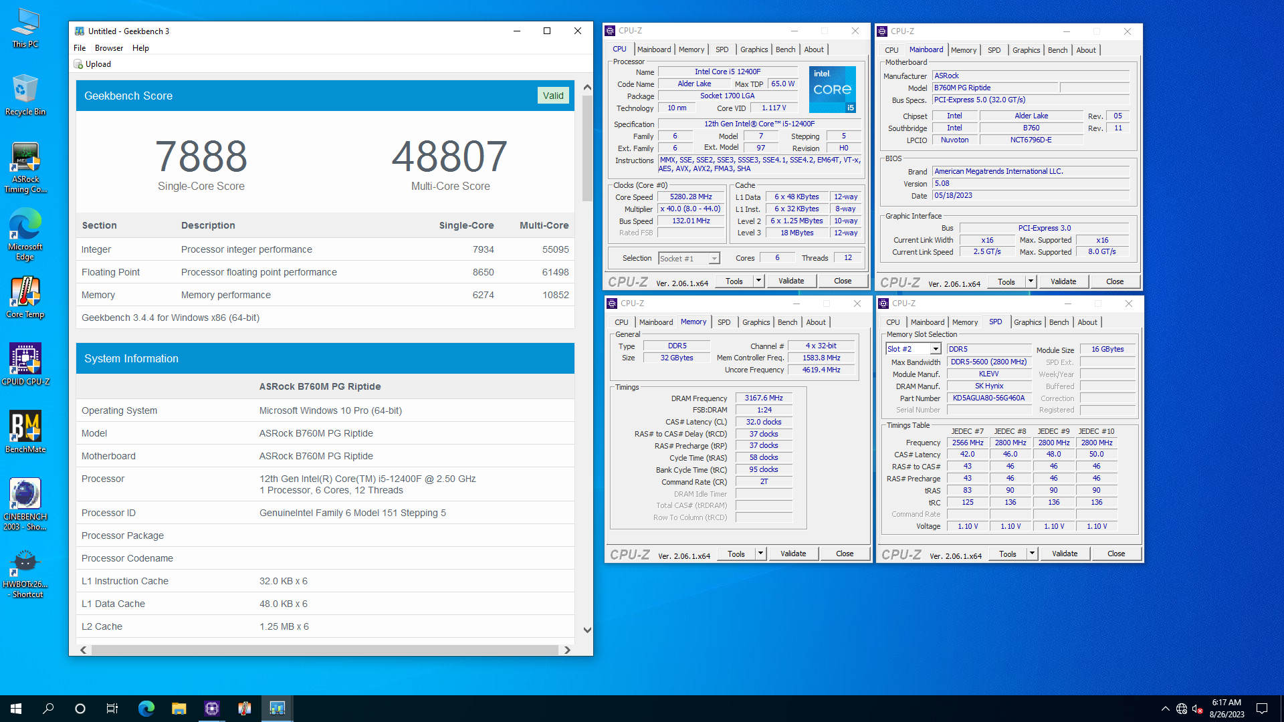Expand Tools dropdown arrow in SPD window
1284x722 pixels.
click(x=1032, y=554)
